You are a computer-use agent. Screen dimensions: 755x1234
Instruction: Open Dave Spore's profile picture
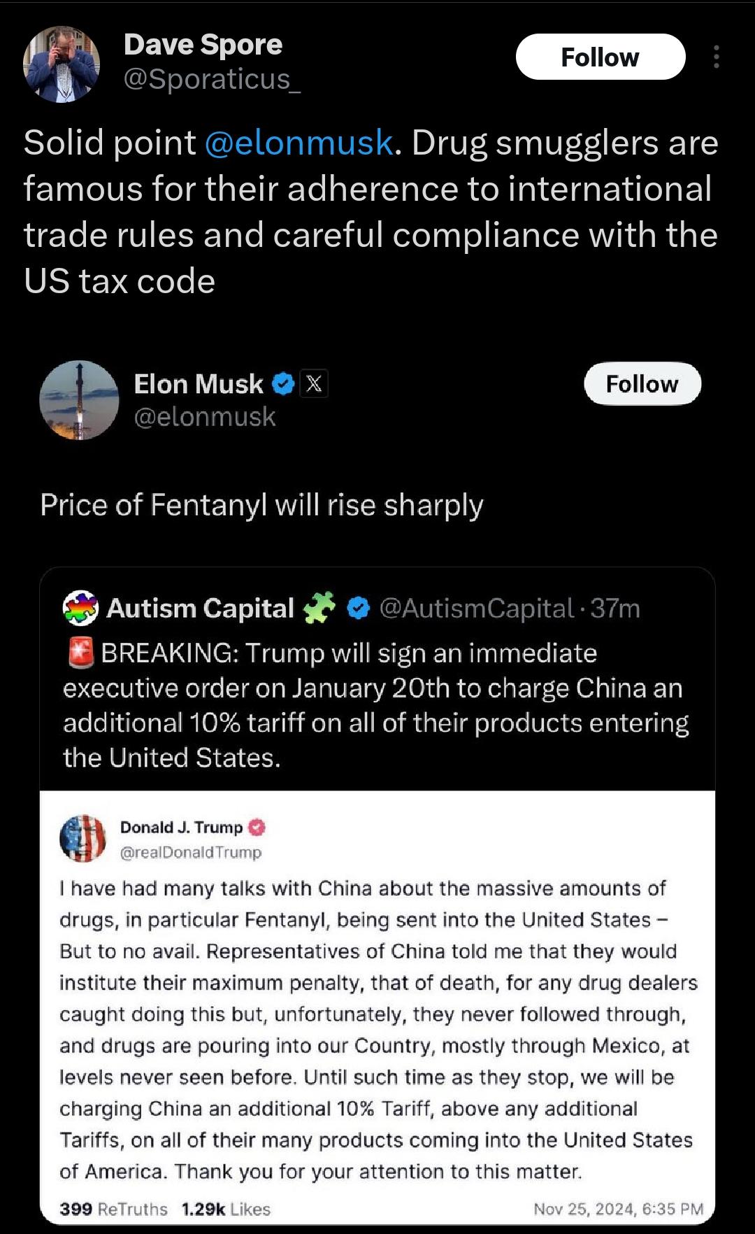point(62,64)
